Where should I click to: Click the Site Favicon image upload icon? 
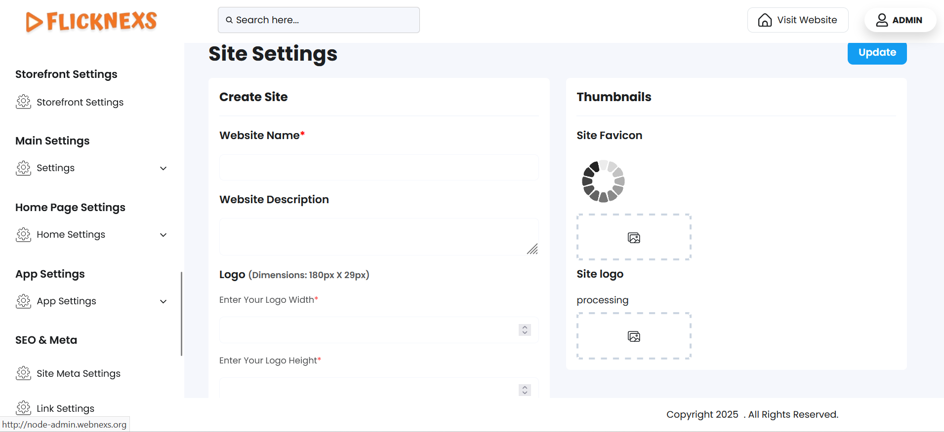(x=634, y=238)
